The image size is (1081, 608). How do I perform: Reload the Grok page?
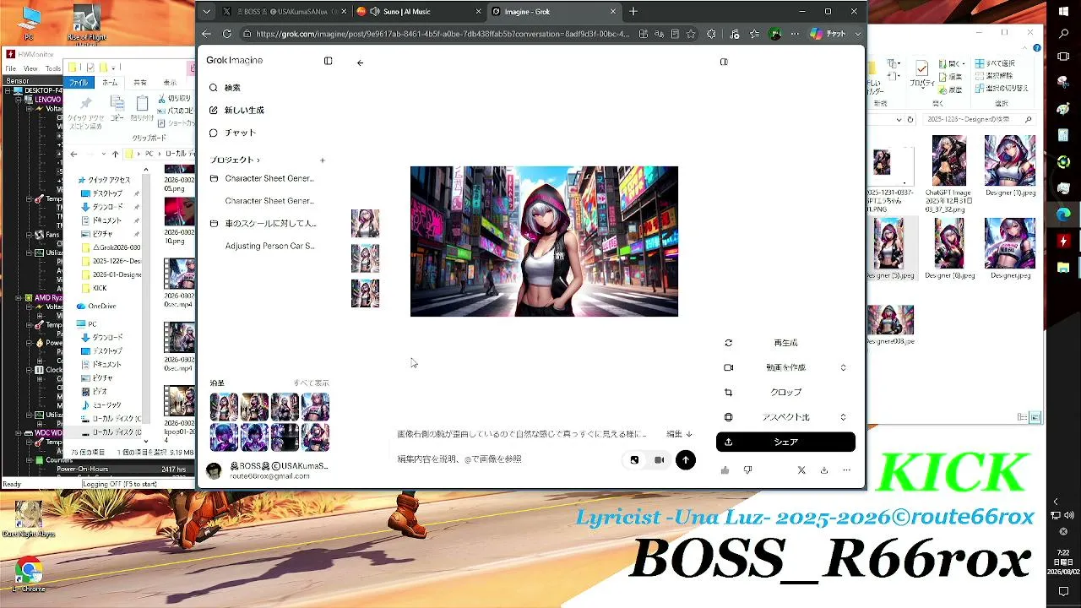(226, 34)
